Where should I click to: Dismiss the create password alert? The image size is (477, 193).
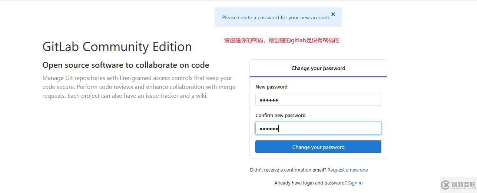(x=333, y=14)
